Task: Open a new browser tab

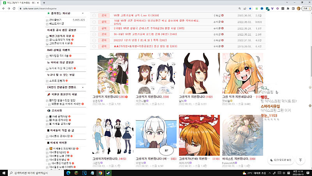Action: (x=44, y=2)
